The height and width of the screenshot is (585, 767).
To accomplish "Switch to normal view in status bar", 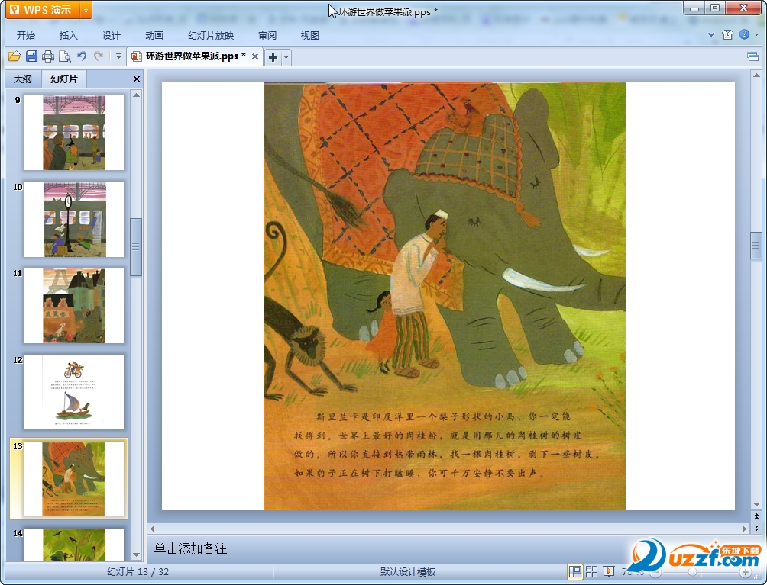I will pos(574,571).
